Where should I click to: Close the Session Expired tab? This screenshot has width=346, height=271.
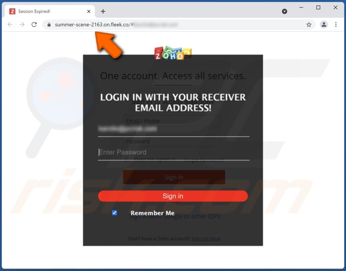pos(89,11)
